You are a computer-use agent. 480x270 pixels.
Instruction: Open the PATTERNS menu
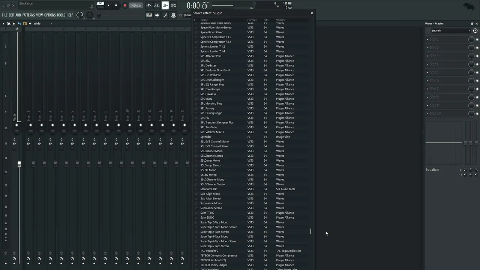(28, 15)
